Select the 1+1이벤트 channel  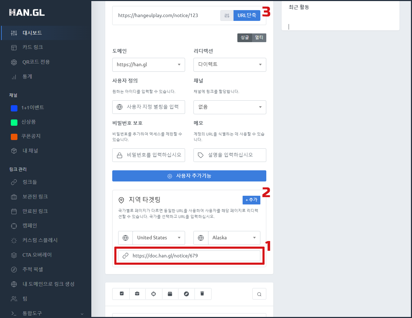32,108
